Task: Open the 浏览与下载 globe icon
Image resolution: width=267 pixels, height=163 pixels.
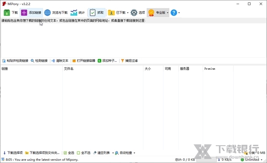Action: pyautogui.click(x=47, y=12)
